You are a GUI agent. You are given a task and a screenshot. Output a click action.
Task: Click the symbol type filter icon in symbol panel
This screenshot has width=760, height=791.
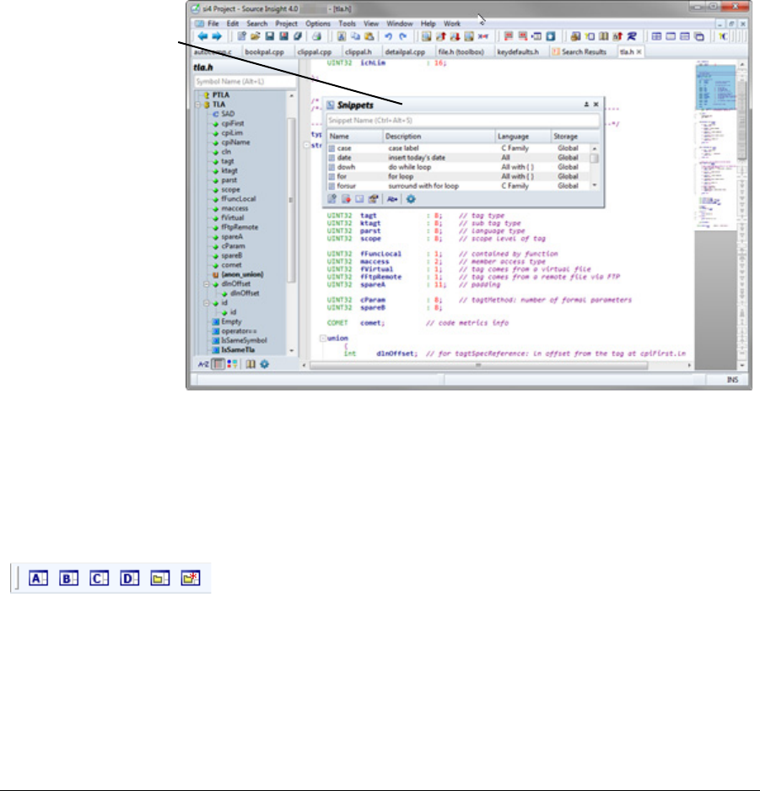232,364
